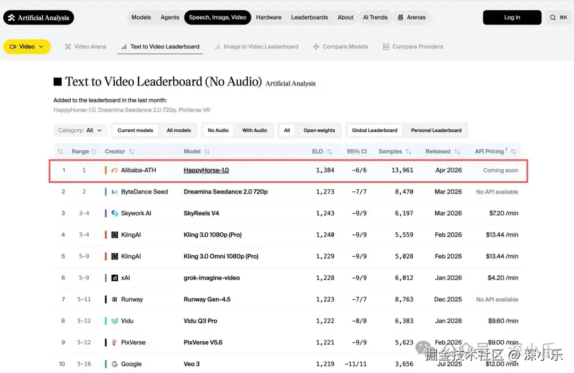Sort by Model column arrows
The height and width of the screenshot is (373, 574).
coord(207,151)
